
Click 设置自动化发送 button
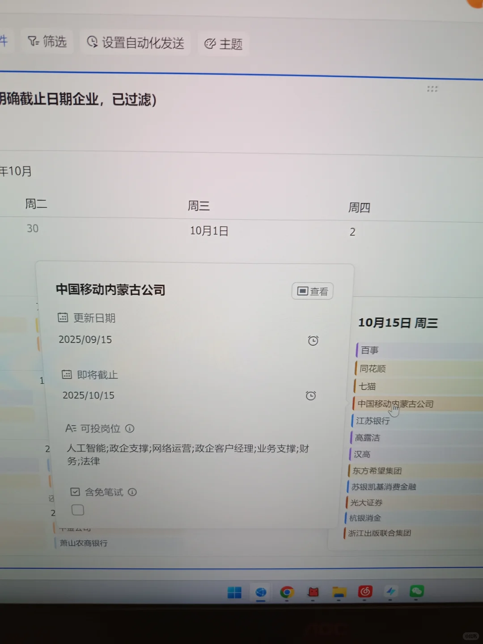point(135,42)
